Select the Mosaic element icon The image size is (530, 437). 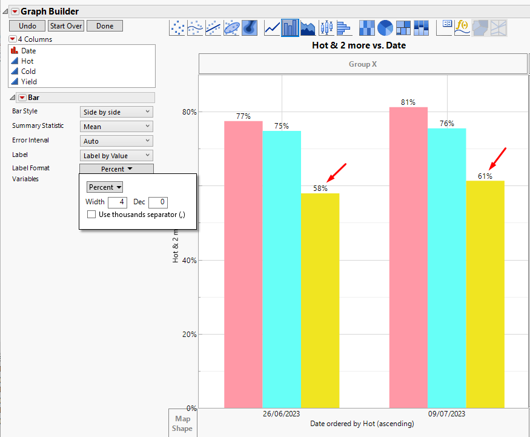click(421, 28)
